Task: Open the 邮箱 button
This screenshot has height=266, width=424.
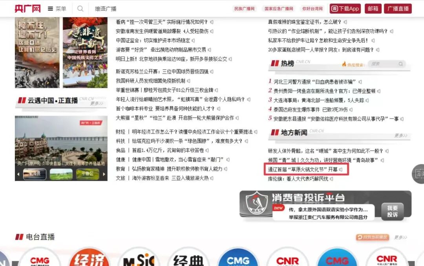Action: (373, 8)
